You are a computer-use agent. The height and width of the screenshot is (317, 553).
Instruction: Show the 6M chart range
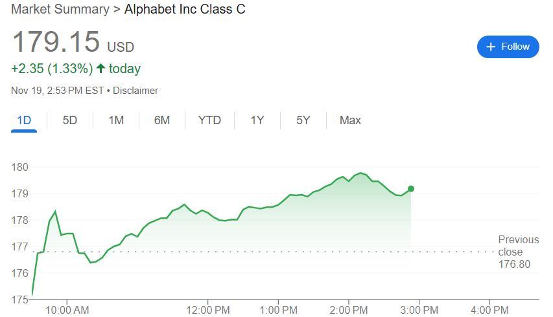162,120
